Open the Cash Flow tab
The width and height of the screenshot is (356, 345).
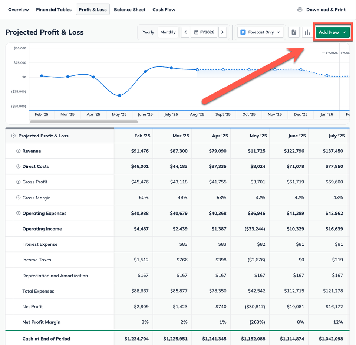pyautogui.click(x=164, y=10)
